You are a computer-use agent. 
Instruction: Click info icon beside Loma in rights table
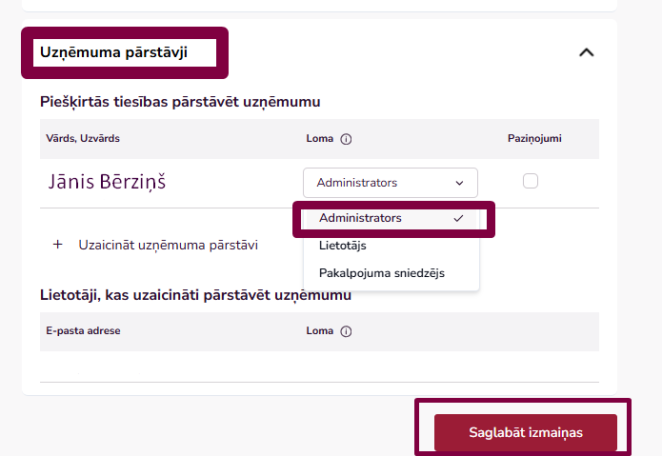point(346,139)
